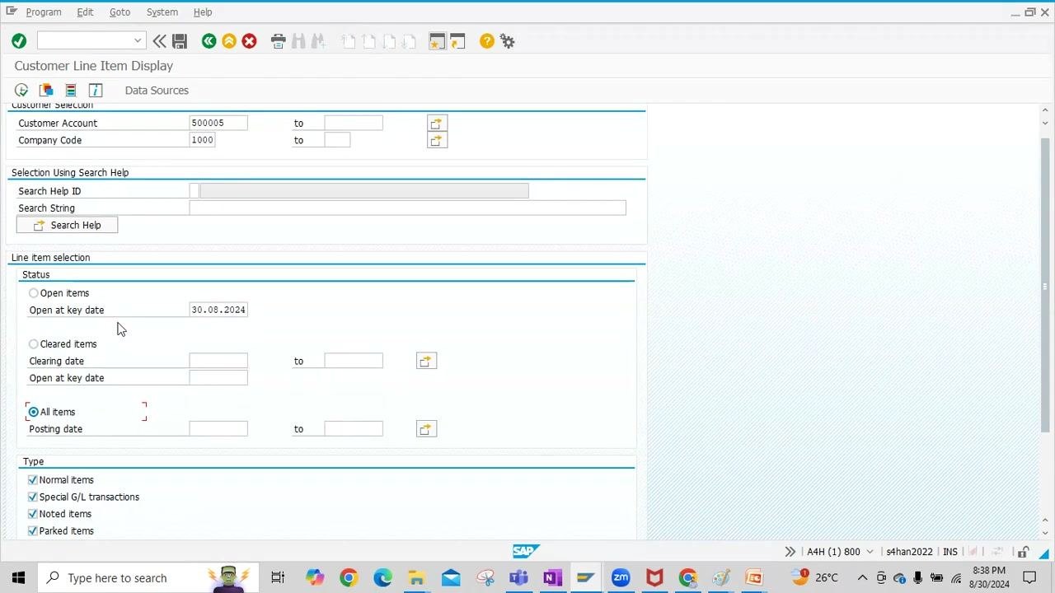Uncheck the Parked items checkbox
1055x593 pixels.
pos(33,531)
